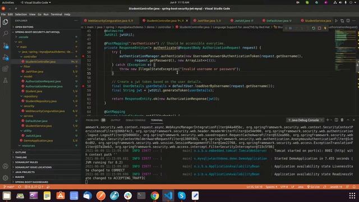Toggle breakpoint on line 58
Viewport: 359px width, 202px height.
pyautogui.click(x=84, y=86)
